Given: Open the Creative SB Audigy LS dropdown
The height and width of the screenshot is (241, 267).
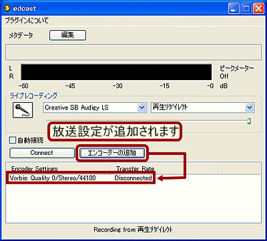Looking at the screenshot, I should point(95,107).
